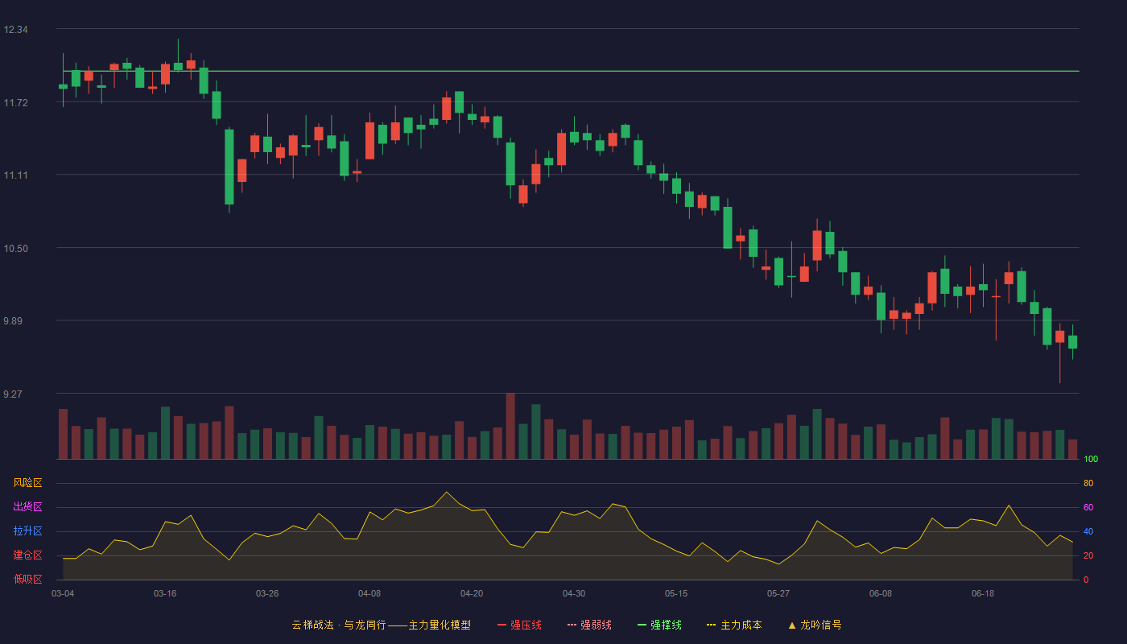The image size is (1127, 644).
Task: Toggle the red 强压线 legend marker
Action: click(502, 625)
